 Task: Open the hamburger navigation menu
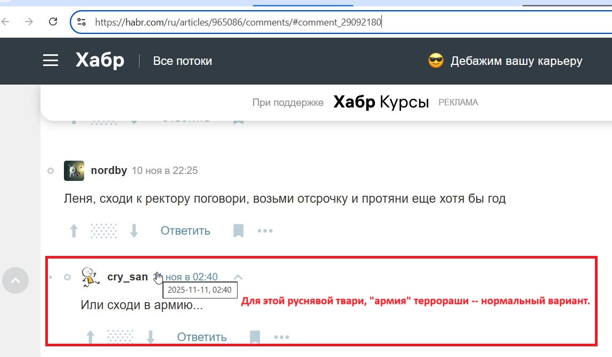(51, 60)
